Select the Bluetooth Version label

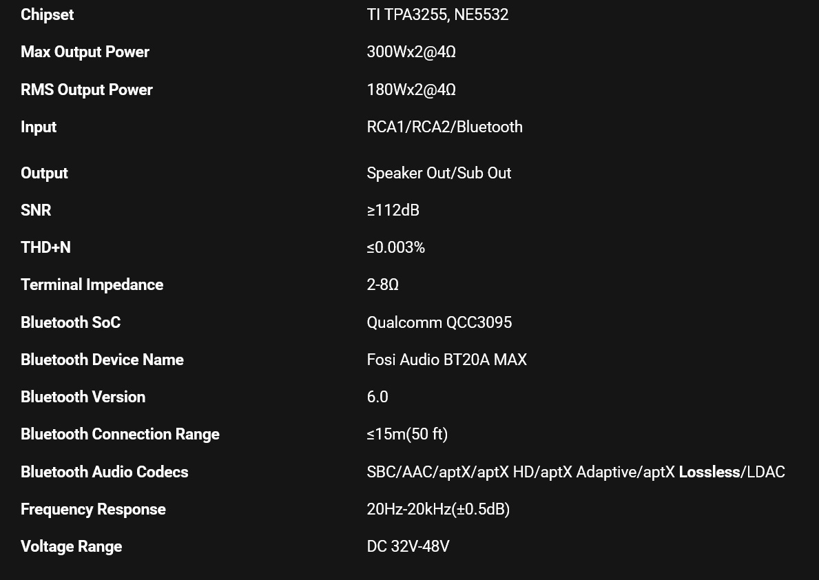tap(83, 397)
